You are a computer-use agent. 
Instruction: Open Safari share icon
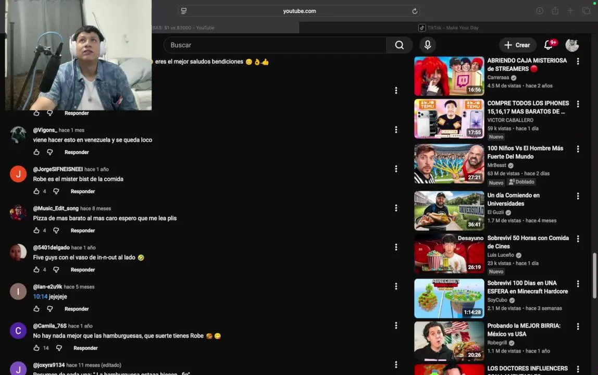pos(555,11)
